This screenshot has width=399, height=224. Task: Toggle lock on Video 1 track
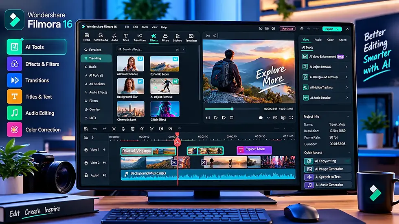(x=86, y=150)
